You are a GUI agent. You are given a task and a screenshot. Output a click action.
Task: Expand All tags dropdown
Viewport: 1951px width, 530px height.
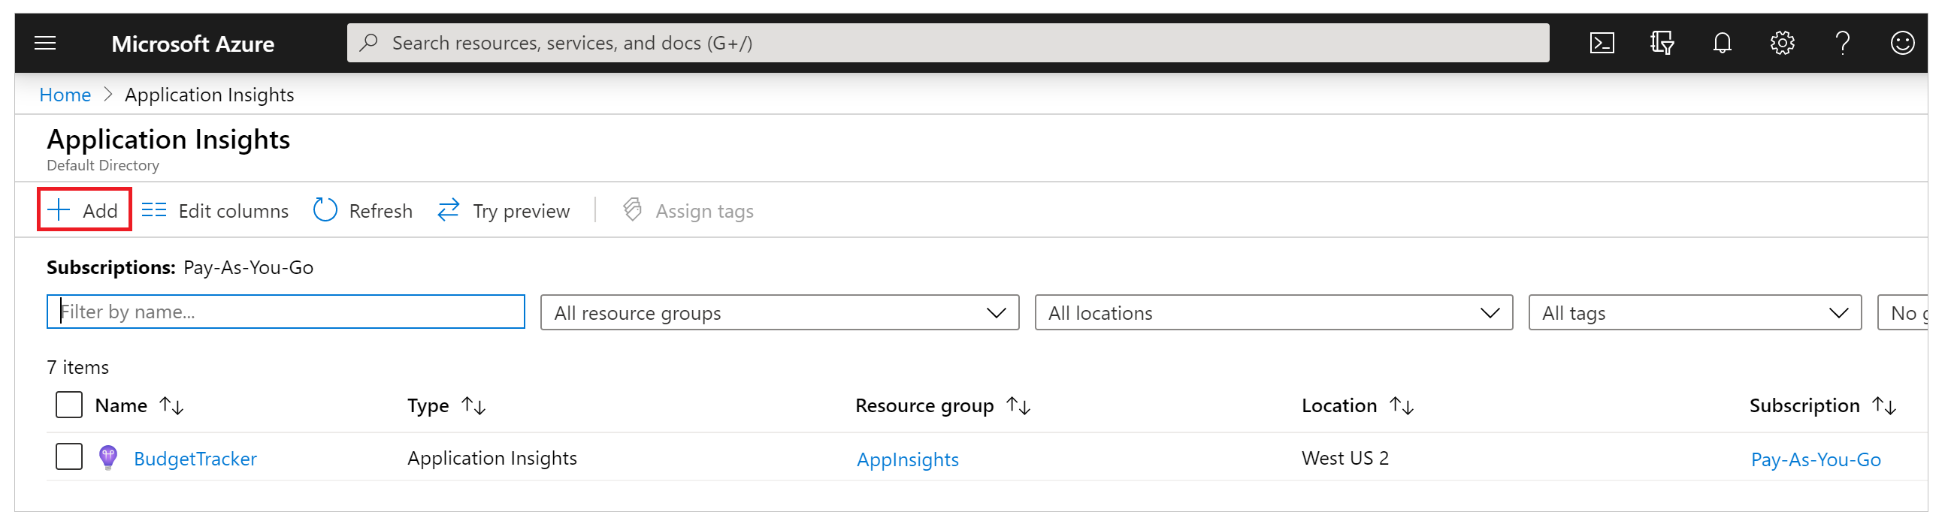coord(1695,313)
